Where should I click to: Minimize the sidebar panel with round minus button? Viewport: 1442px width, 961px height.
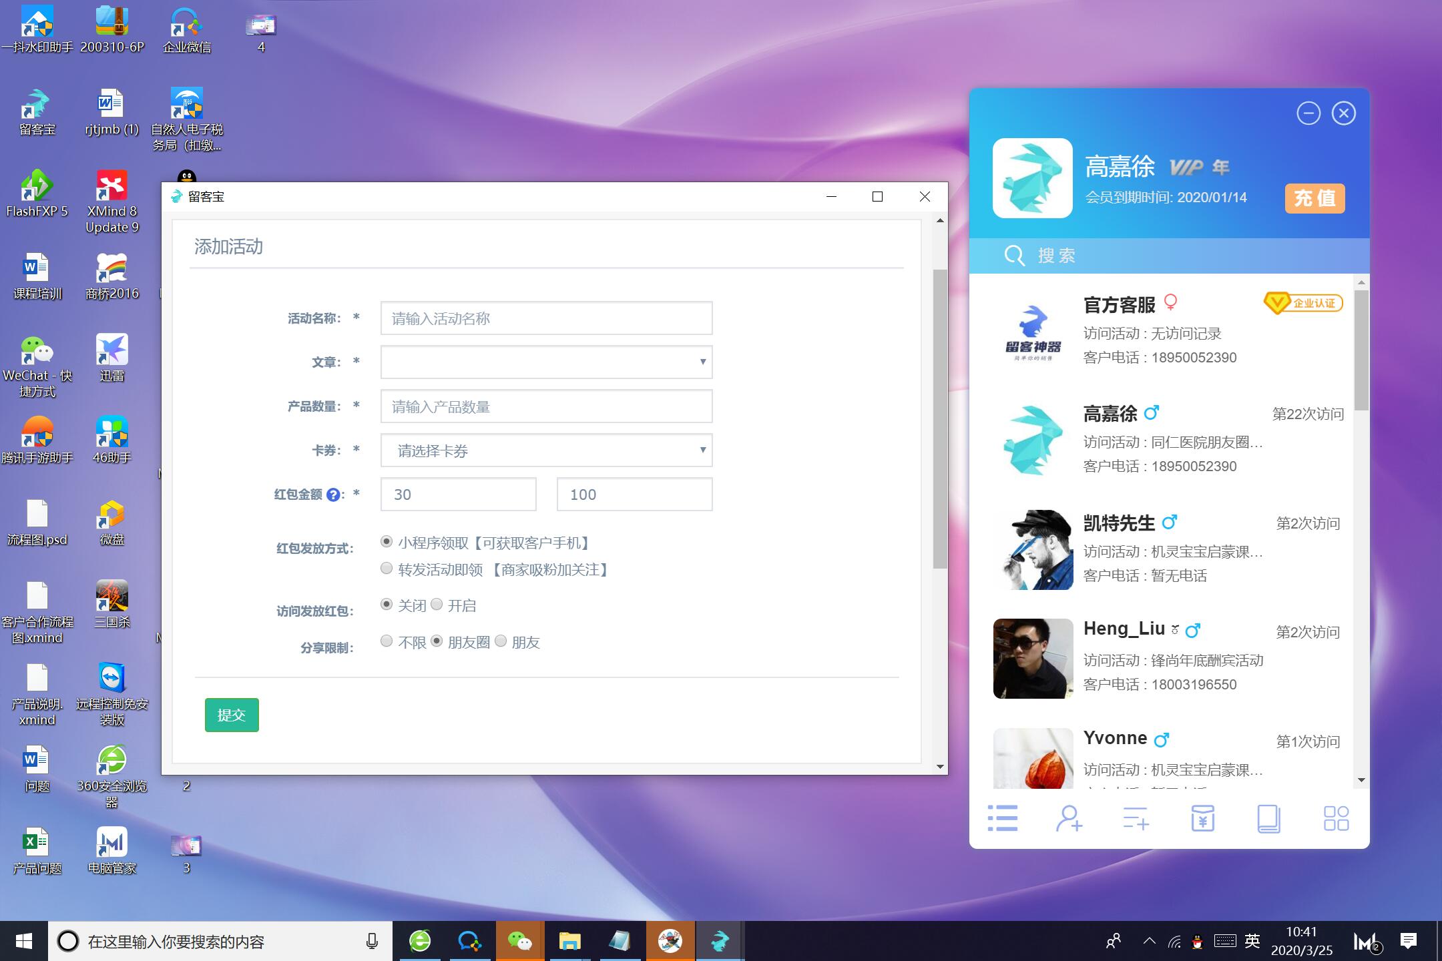pos(1308,113)
